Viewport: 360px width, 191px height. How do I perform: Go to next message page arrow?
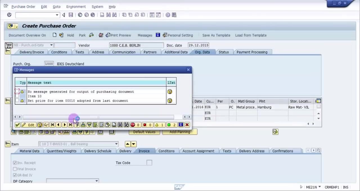pyautogui.click(x=64, y=125)
